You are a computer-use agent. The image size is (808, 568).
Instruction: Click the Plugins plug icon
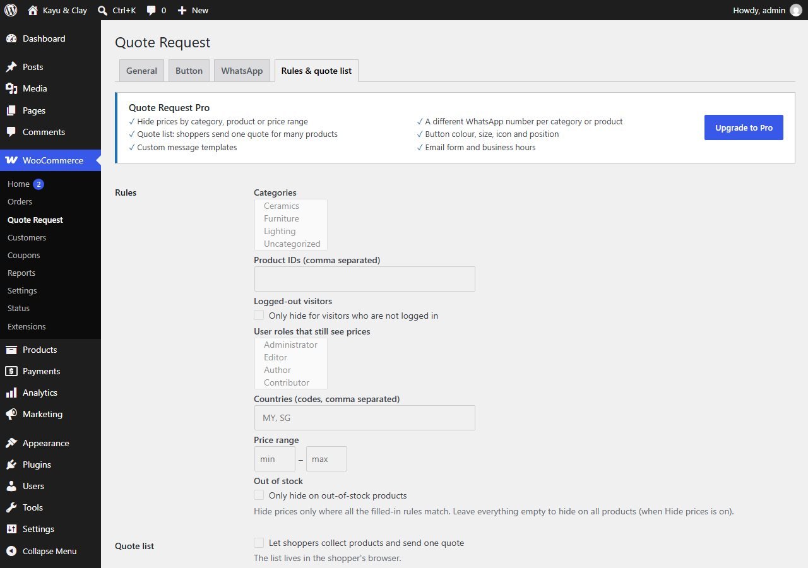pos(11,464)
